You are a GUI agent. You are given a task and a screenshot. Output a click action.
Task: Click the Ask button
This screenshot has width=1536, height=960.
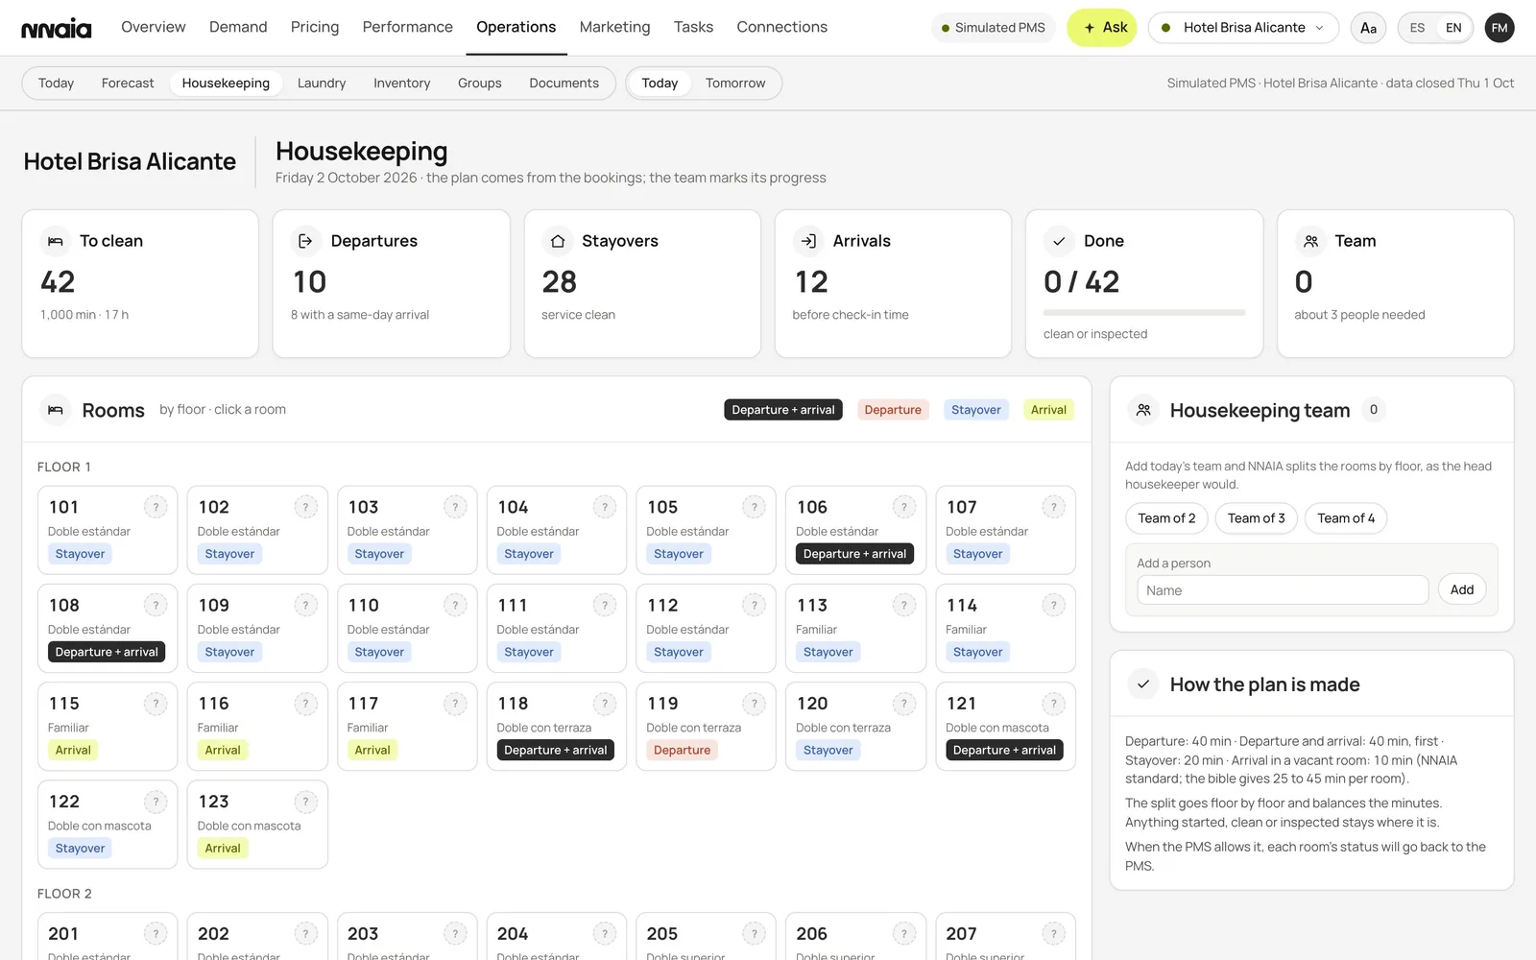(1102, 28)
